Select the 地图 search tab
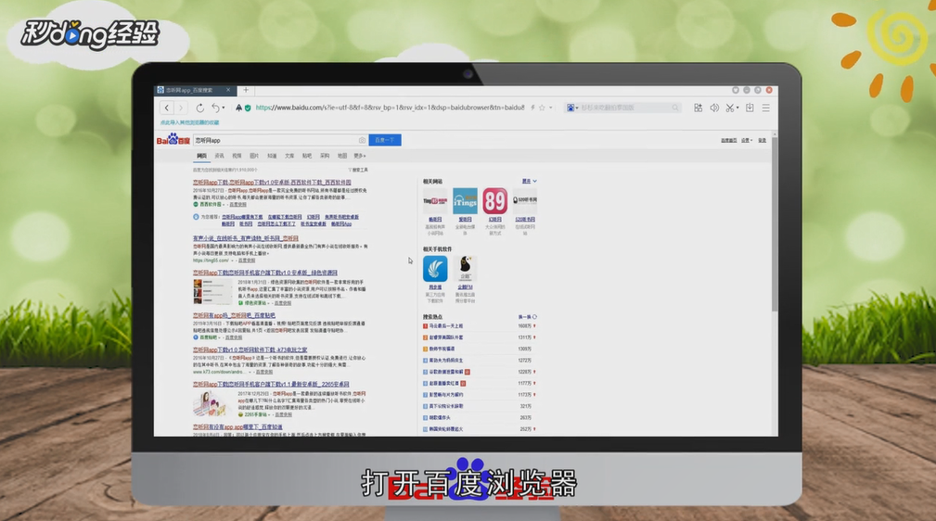Image resolution: width=936 pixels, height=521 pixels. coord(342,156)
